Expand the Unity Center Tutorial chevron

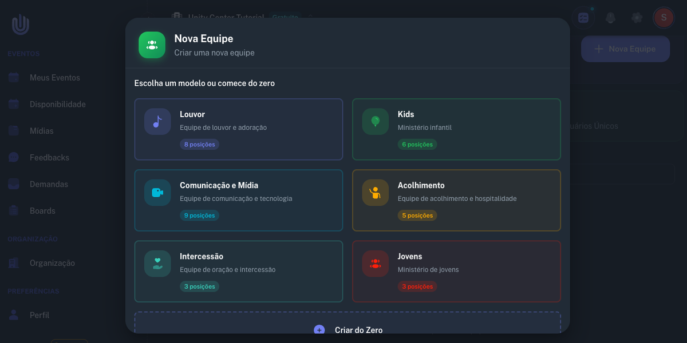(309, 18)
